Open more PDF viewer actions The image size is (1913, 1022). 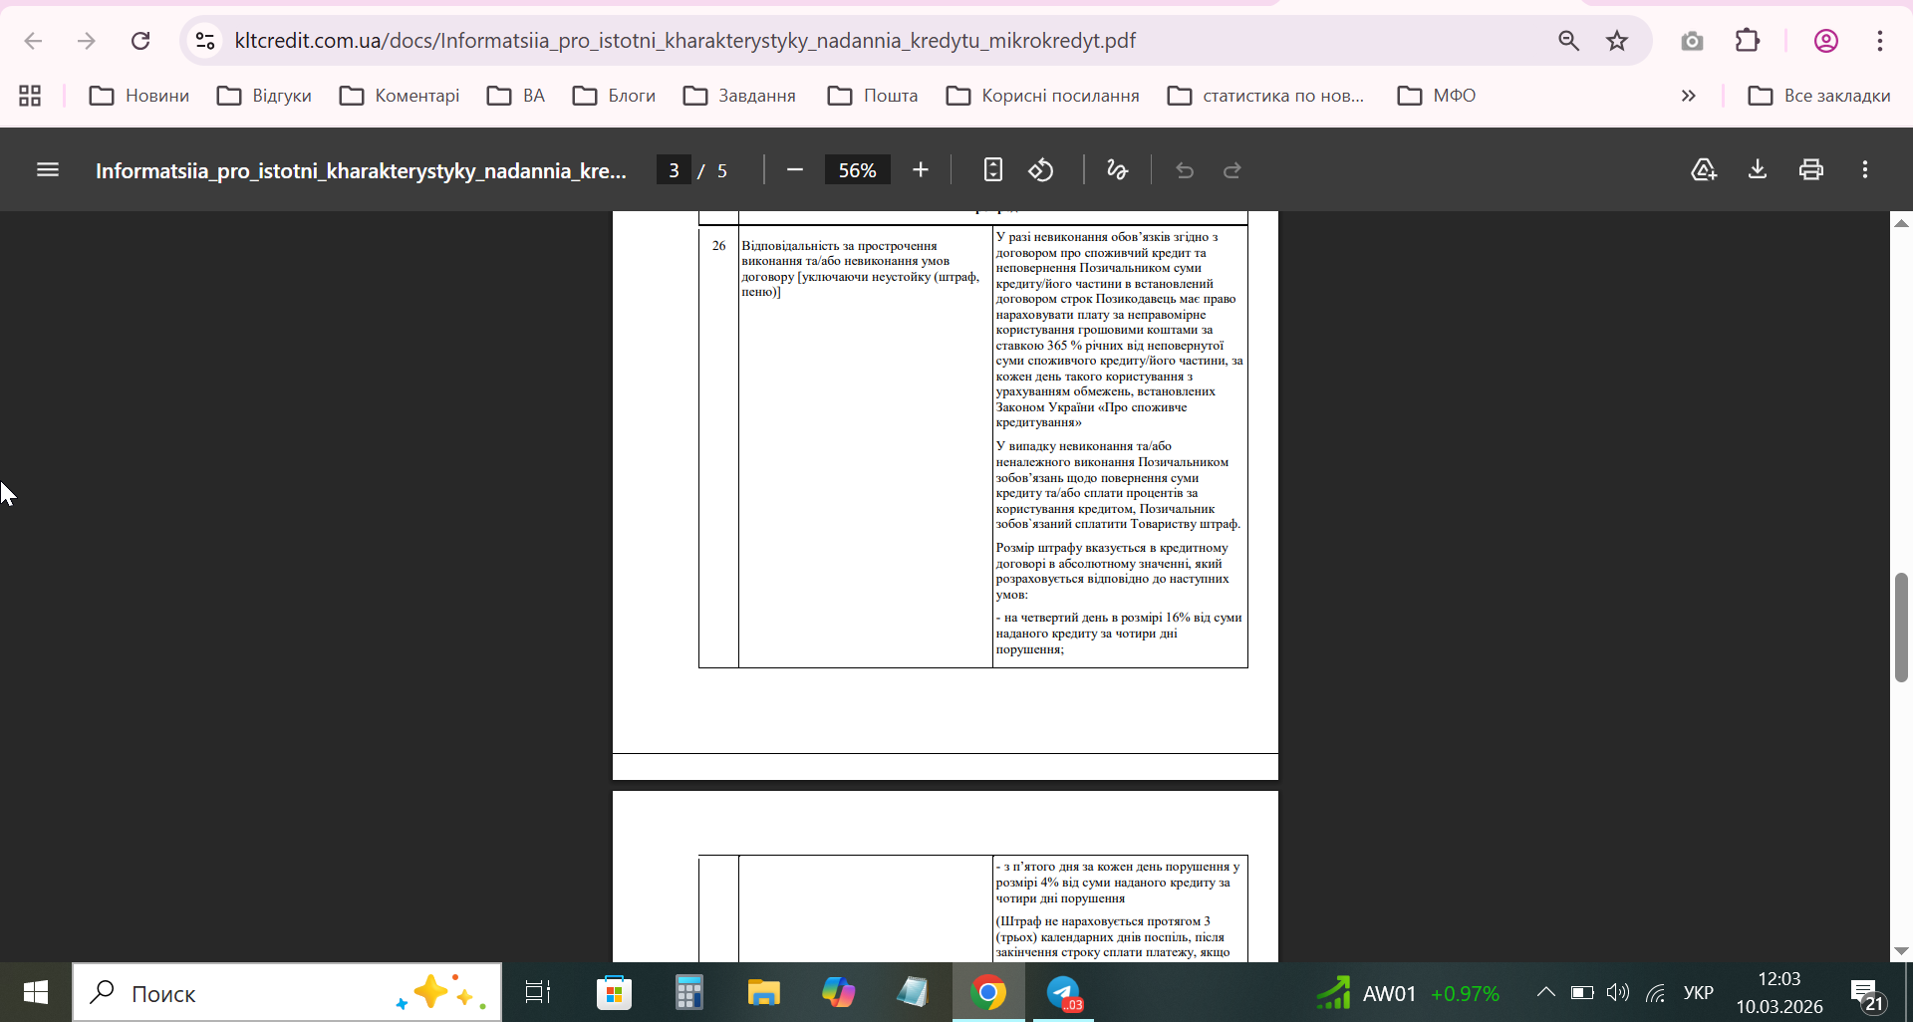click(1865, 170)
